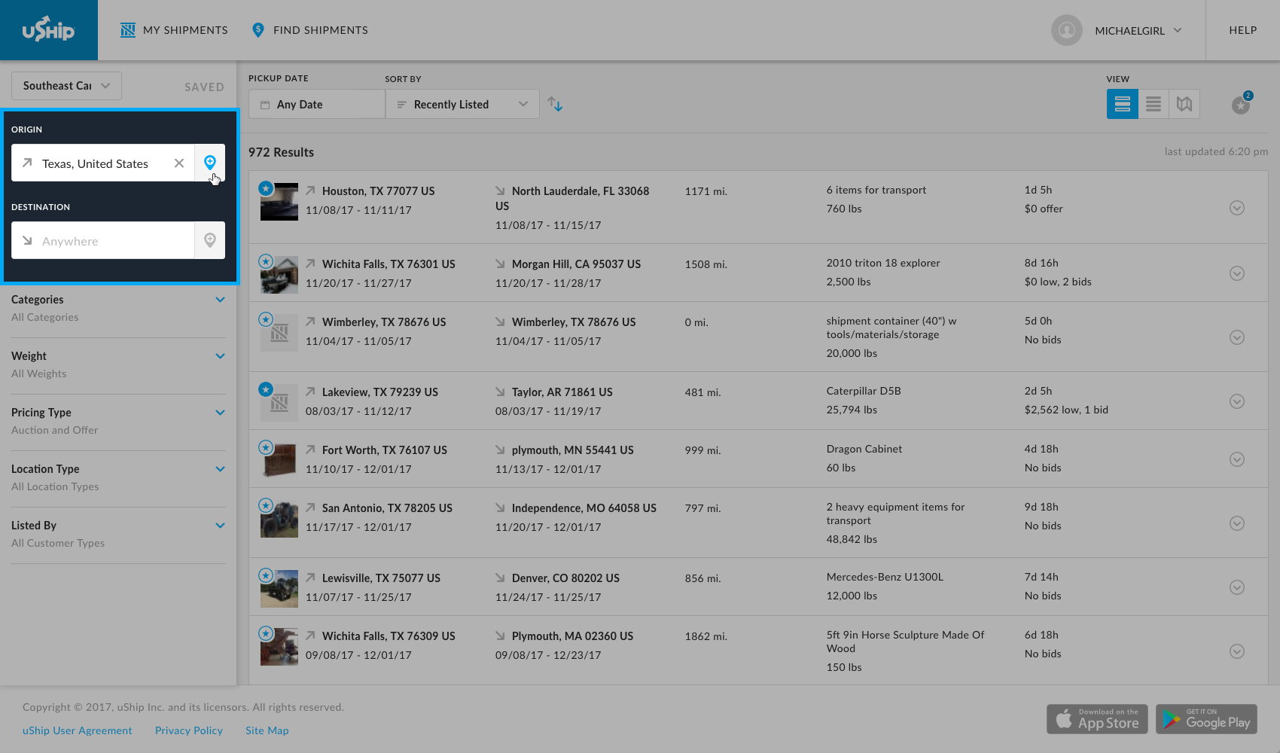Open the Find Shipments navigation item
Image resolution: width=1280 pixels, height=753 pixels.
(x=309, y=30)
